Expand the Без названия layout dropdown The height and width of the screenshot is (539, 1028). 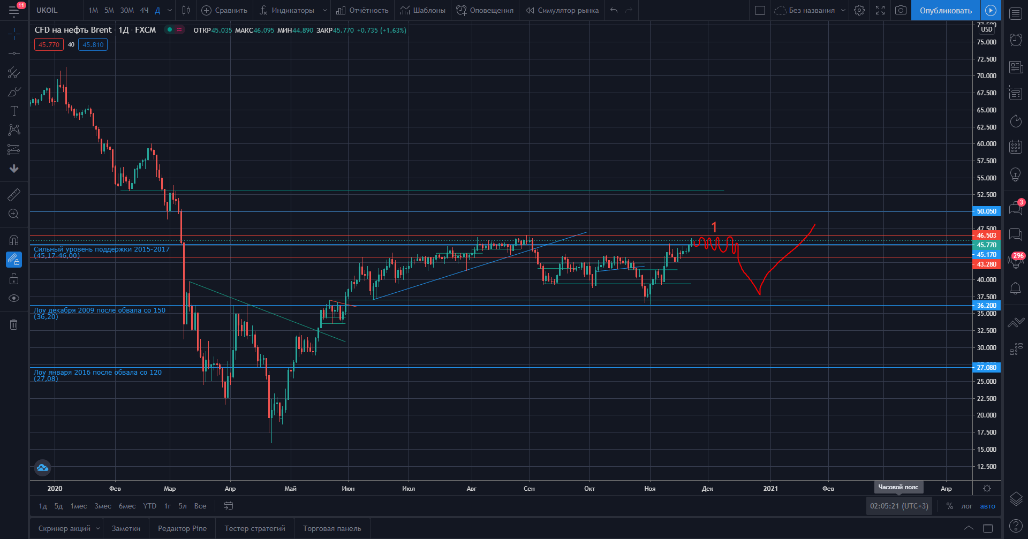(x=843, y=10)
